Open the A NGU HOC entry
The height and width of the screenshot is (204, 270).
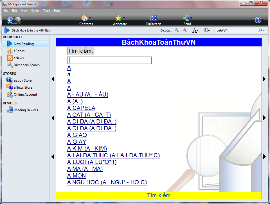click(107, 182)
